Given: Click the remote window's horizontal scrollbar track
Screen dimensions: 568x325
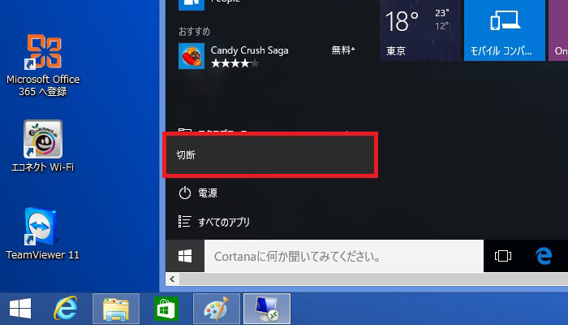Looking at the screenshot, I should (x=373, y=279).
